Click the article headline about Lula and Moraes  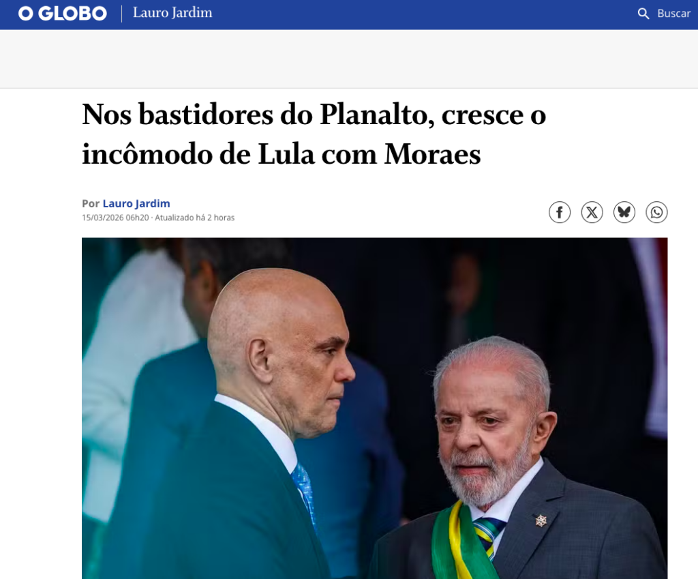[314, 134]
